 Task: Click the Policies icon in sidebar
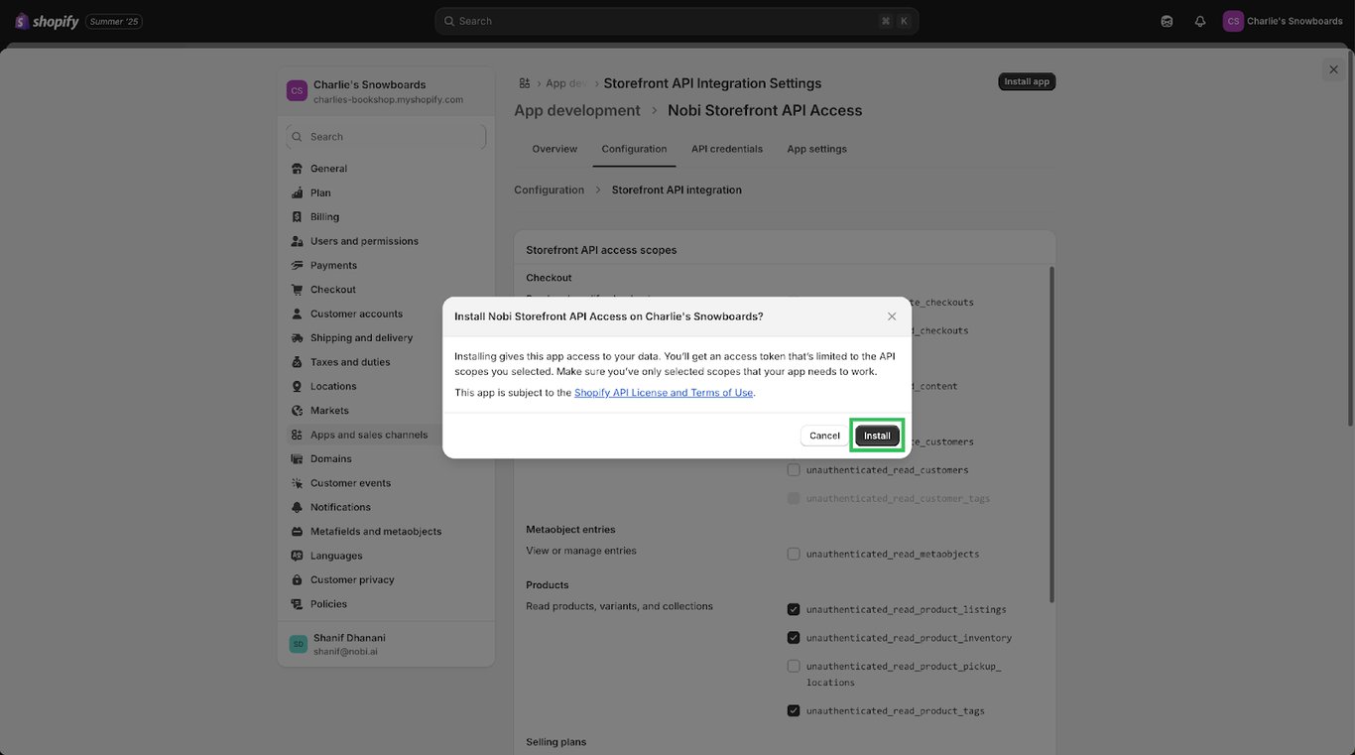point(298,604)
